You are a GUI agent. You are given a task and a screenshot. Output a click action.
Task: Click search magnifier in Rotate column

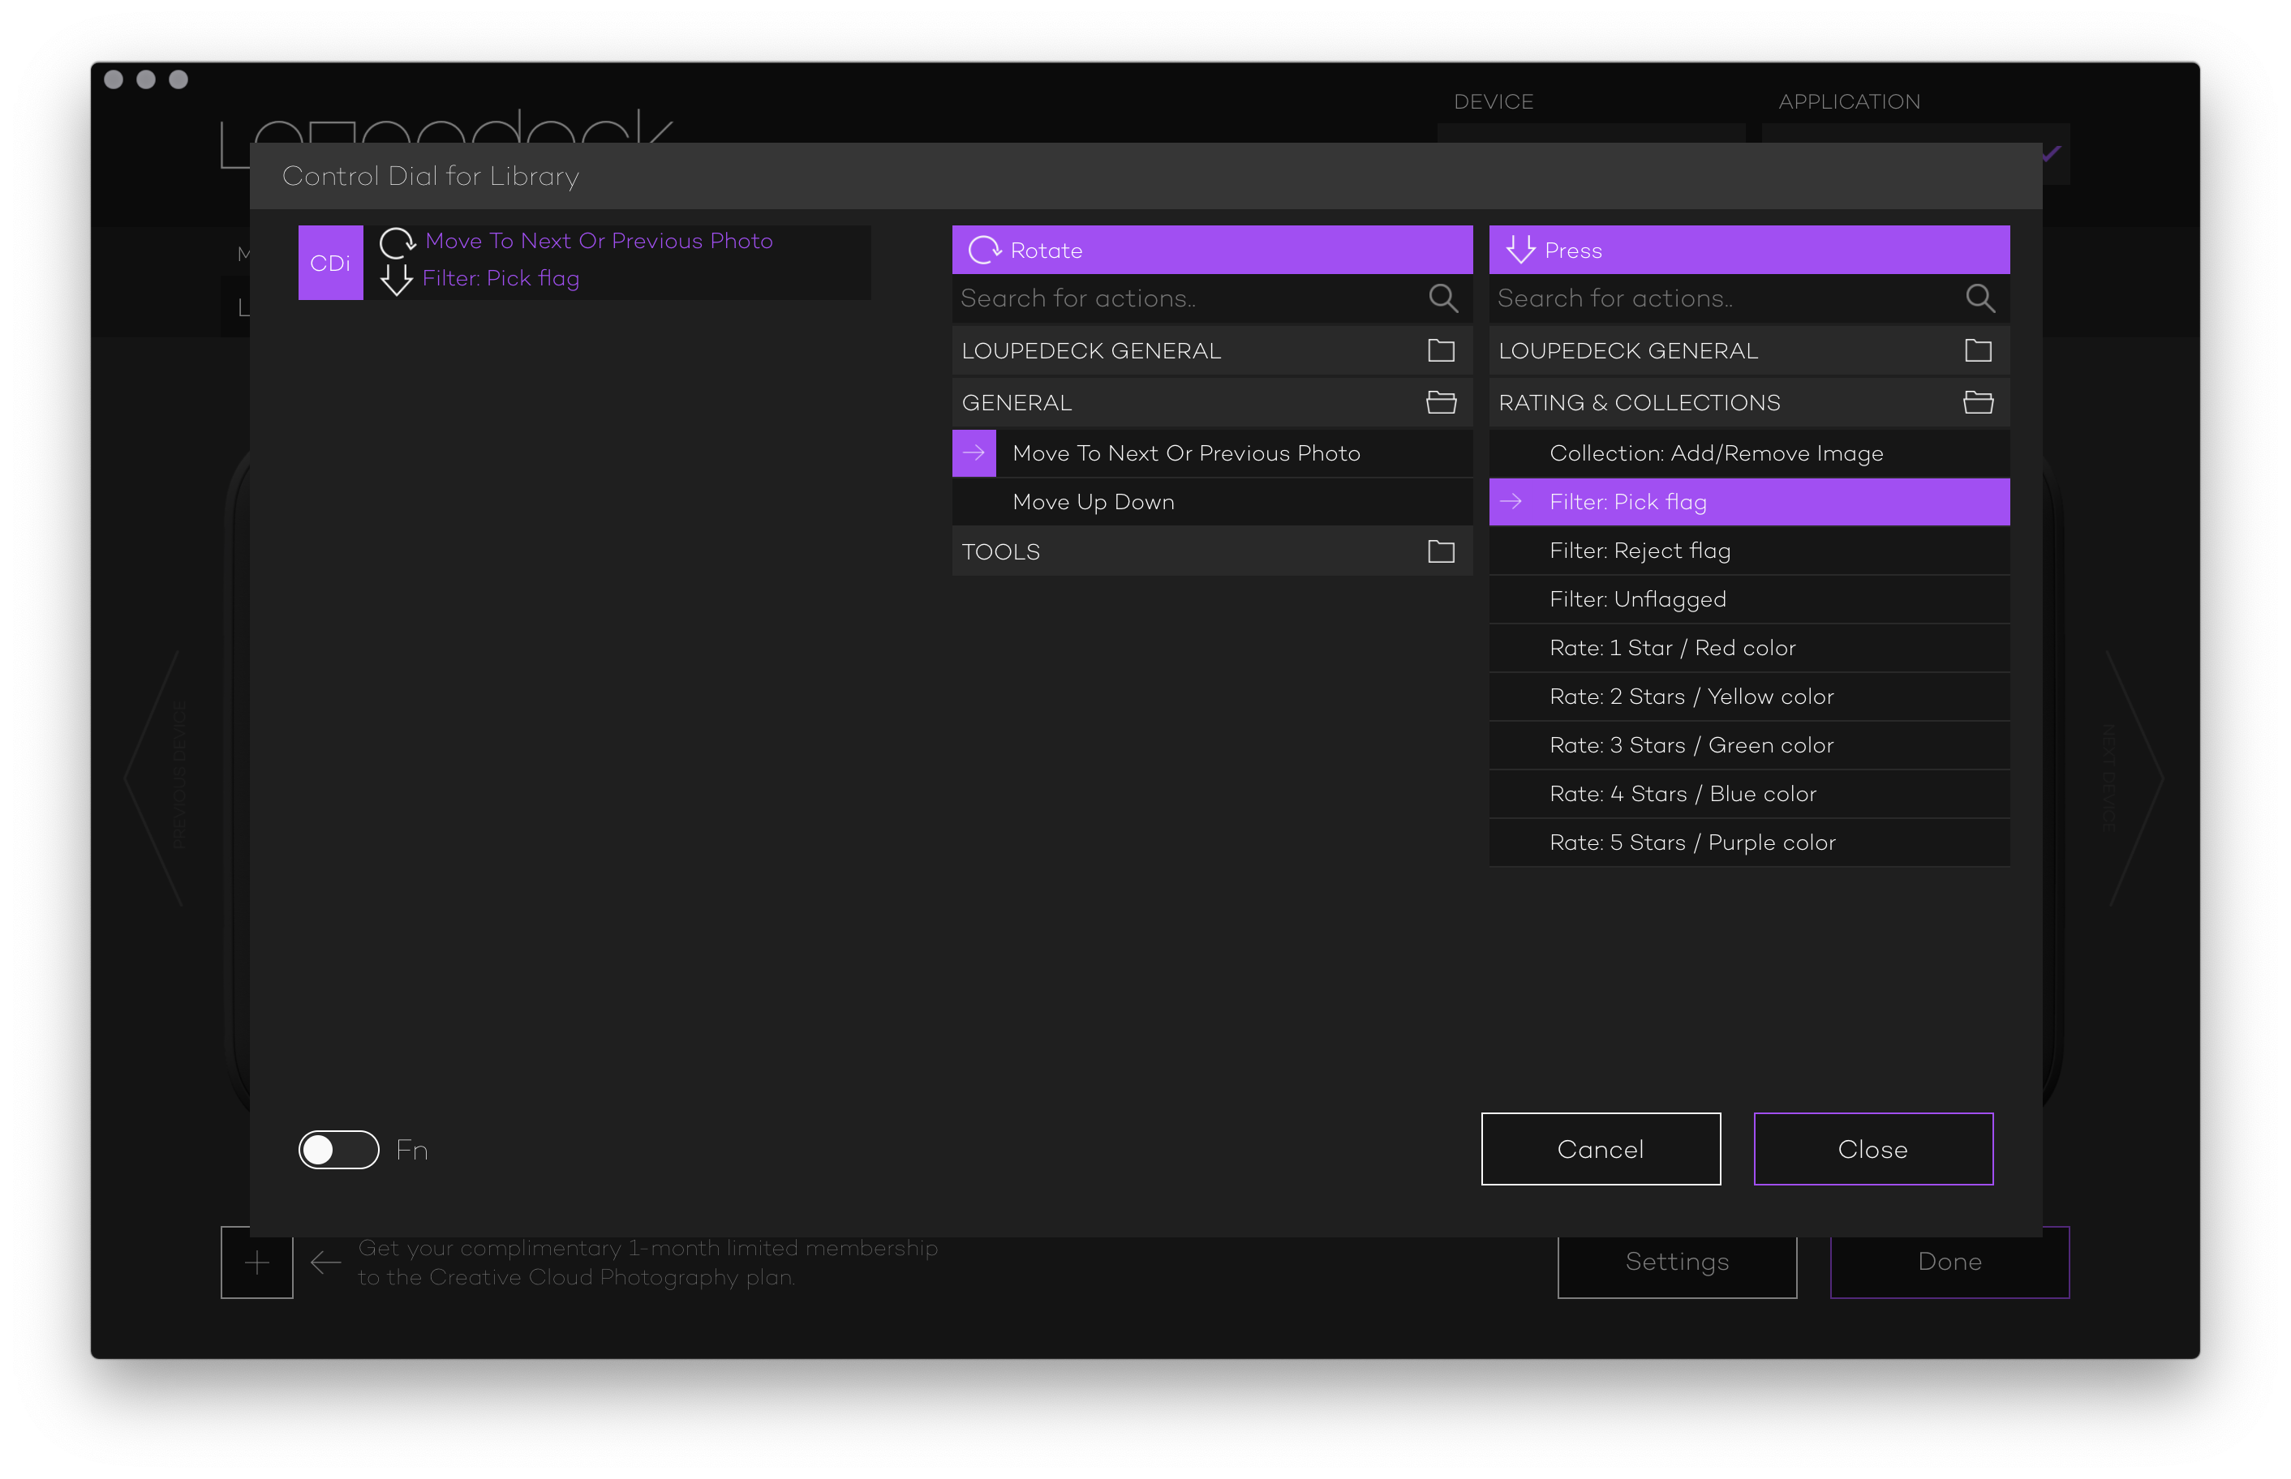pos(1442,298)
